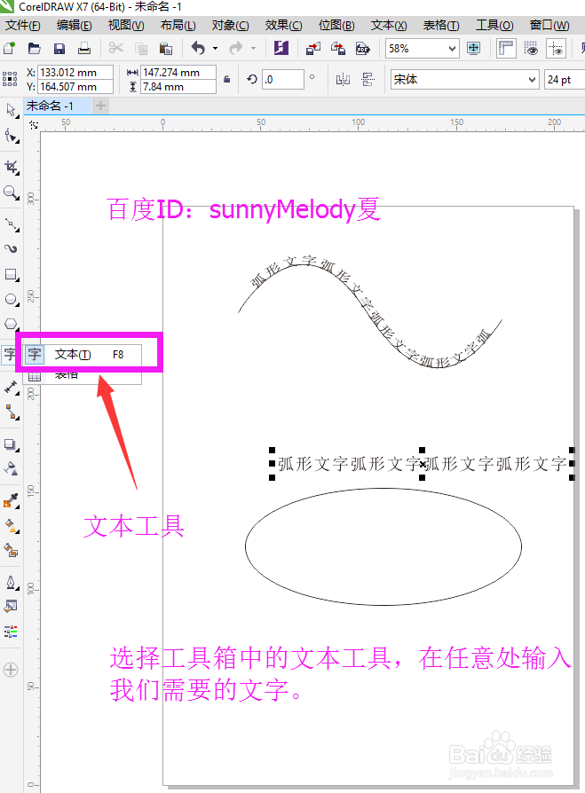Edit the Y position field 164.507 mm
Image resolution: width=585 pixels, height=793 pixels.
[x=75, y=86]
